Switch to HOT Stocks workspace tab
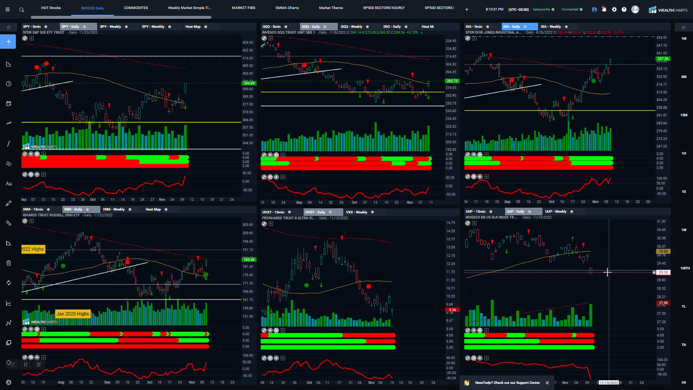Screen dimensions: 693x390 [51, 8]
